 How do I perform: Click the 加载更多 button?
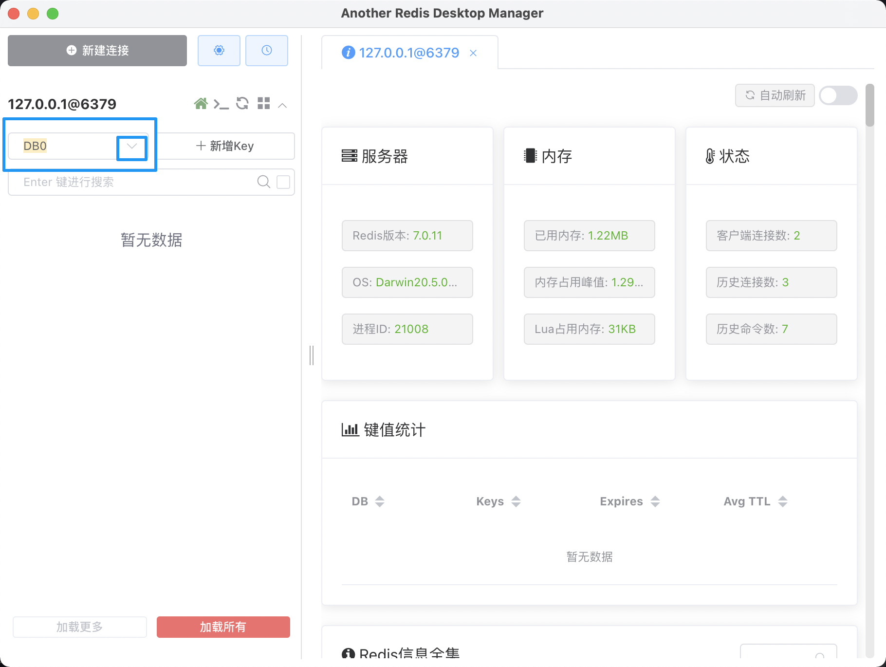click(x=80, y=627)
